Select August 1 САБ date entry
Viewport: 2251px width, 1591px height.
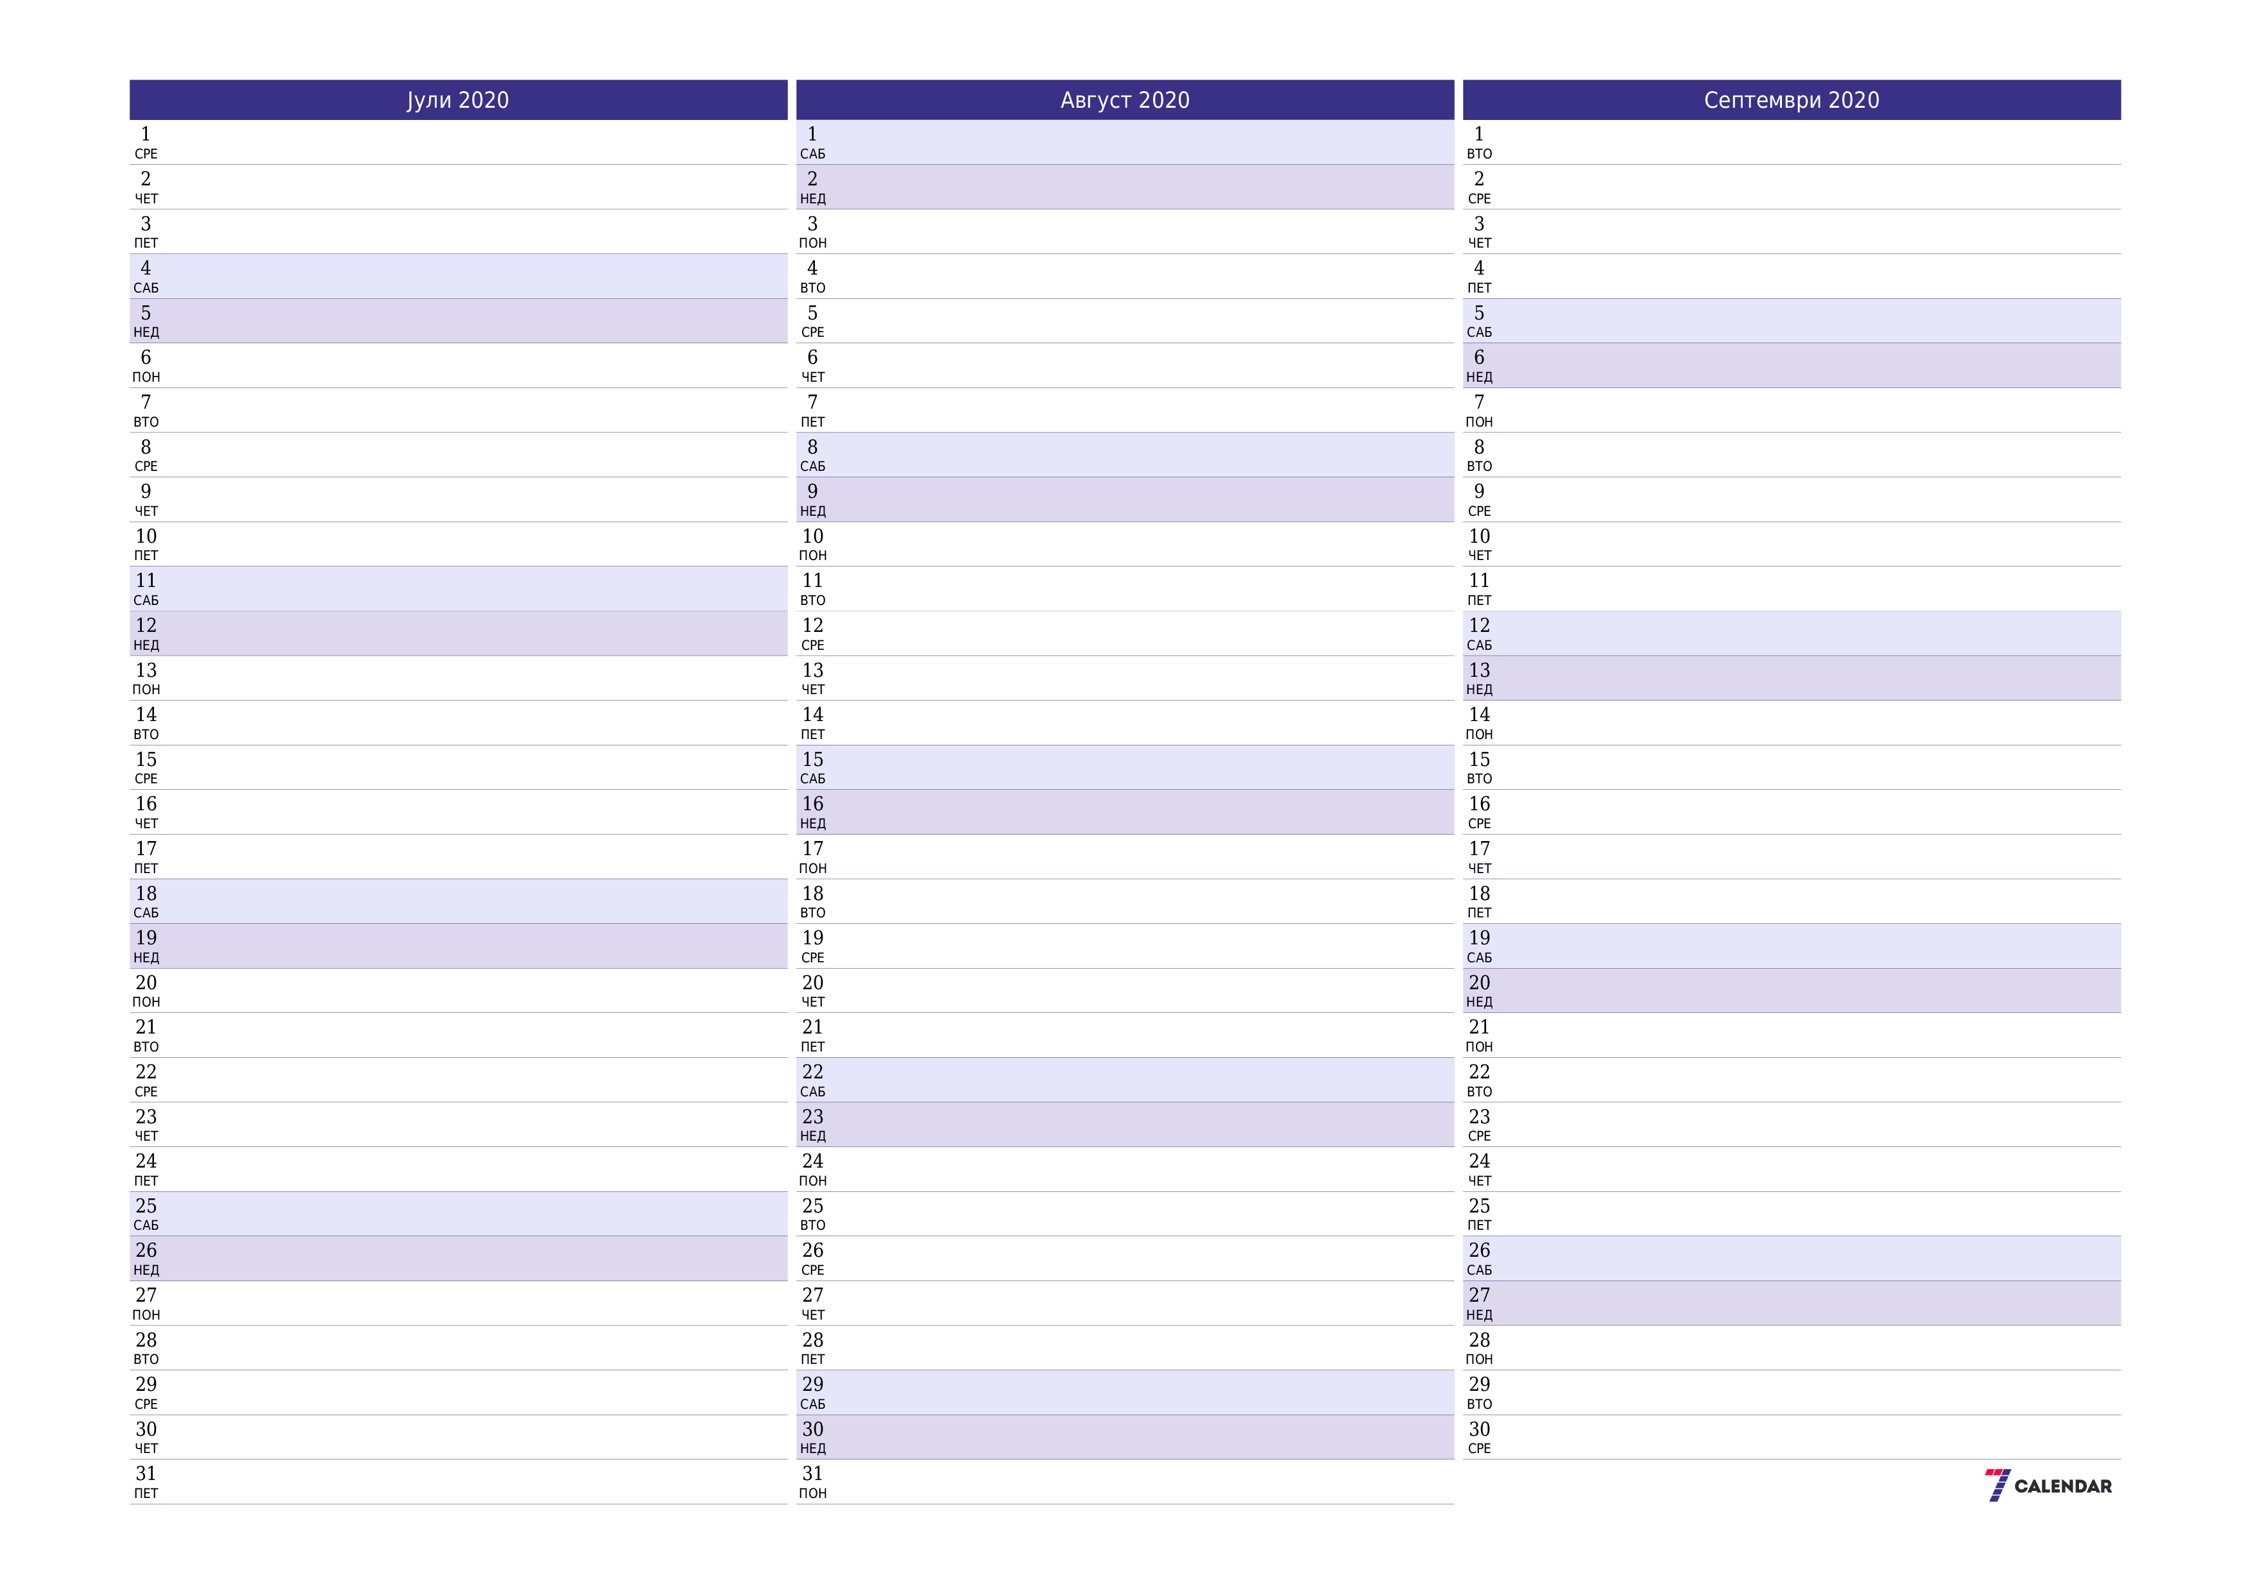[1126, 138]
